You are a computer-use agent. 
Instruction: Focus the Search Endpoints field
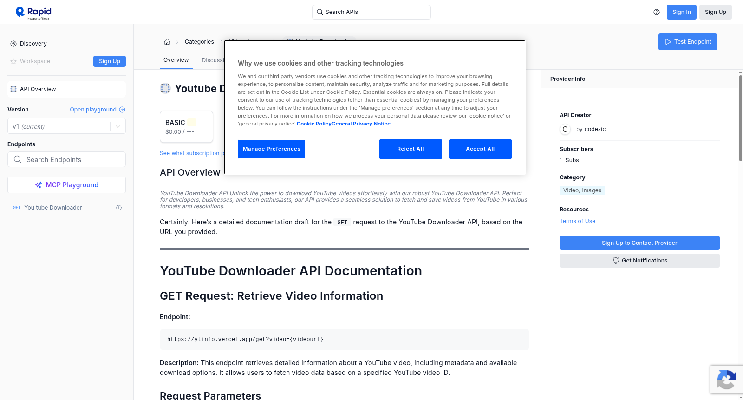(66, 159)
